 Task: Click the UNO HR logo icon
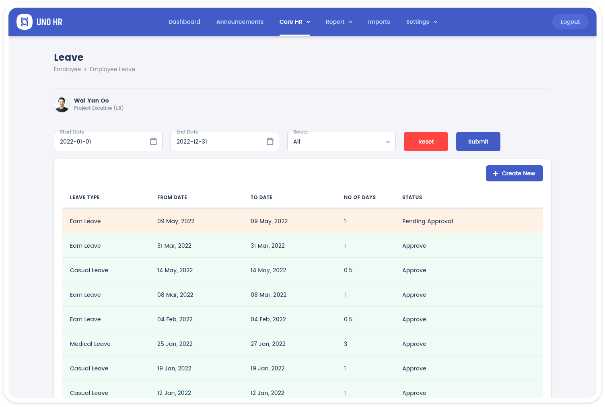(x=25, y=22)
